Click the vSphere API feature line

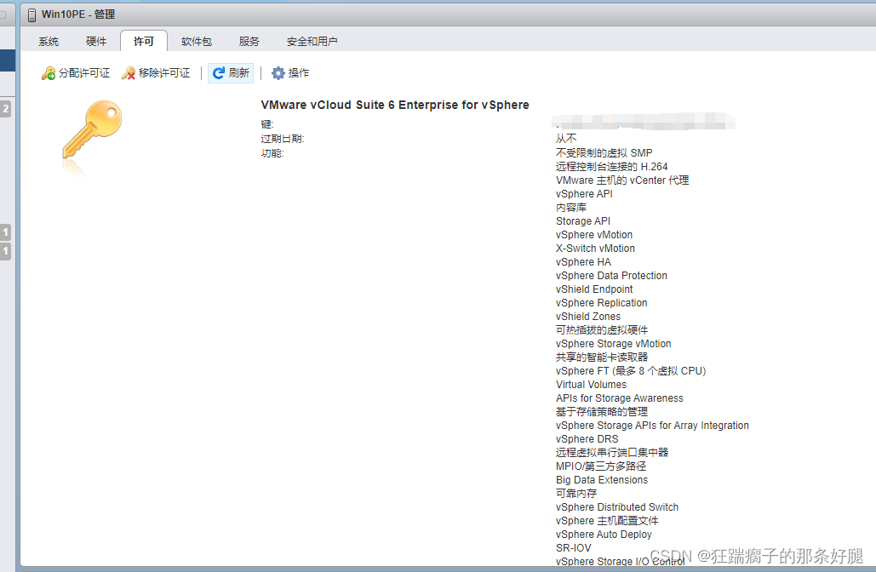[584, 194]
